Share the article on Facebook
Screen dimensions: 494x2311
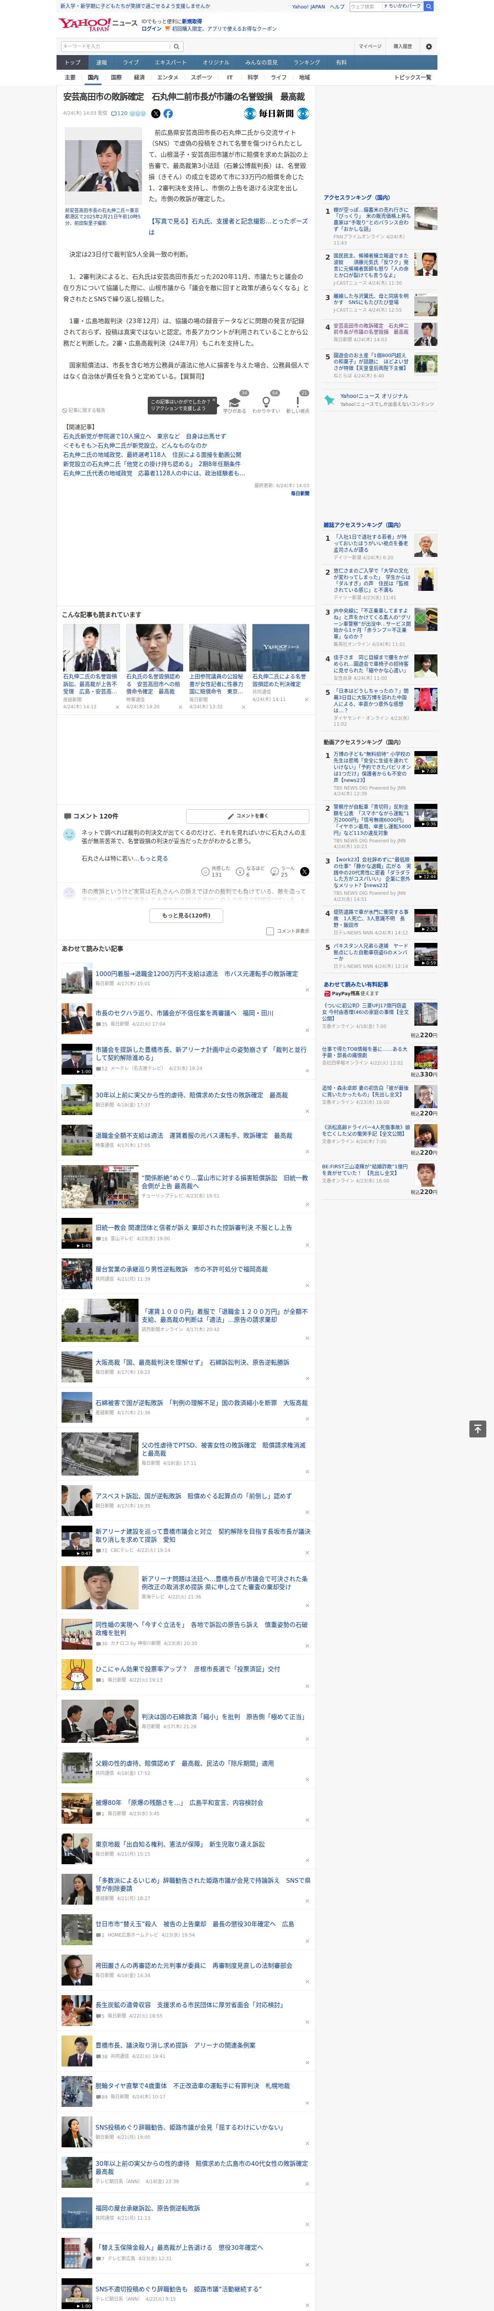(x=168, y=114)
